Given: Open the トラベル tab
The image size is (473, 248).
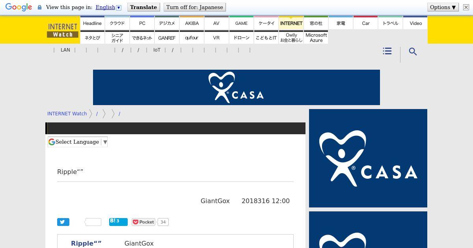Looking at the screenshot, I should [390, 23].
